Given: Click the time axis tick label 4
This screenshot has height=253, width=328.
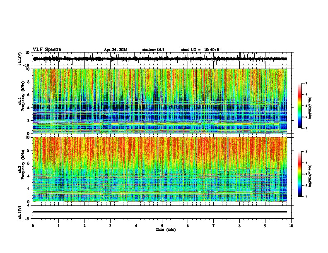Looking at the screenshot, I should pos(136,226).
